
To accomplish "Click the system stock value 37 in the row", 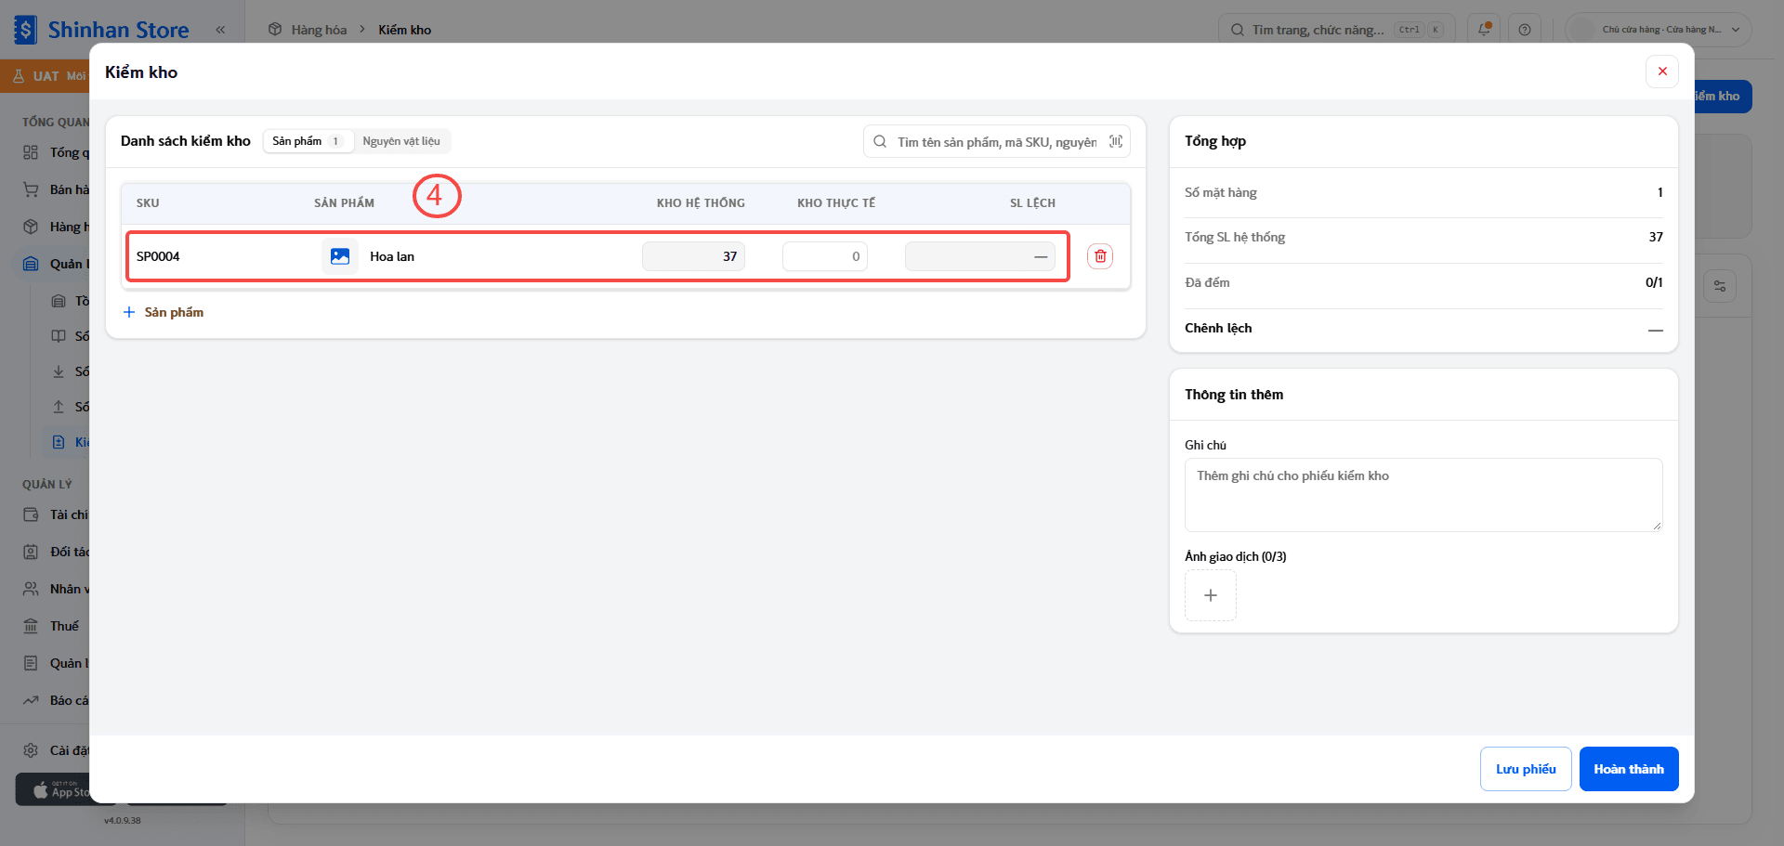I will click(x=693, y=256).
